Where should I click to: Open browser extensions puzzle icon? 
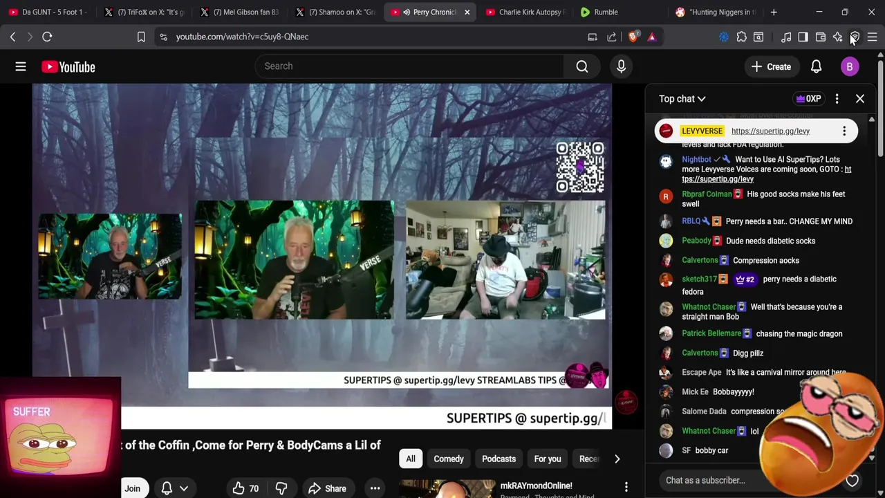coord(741,37)
